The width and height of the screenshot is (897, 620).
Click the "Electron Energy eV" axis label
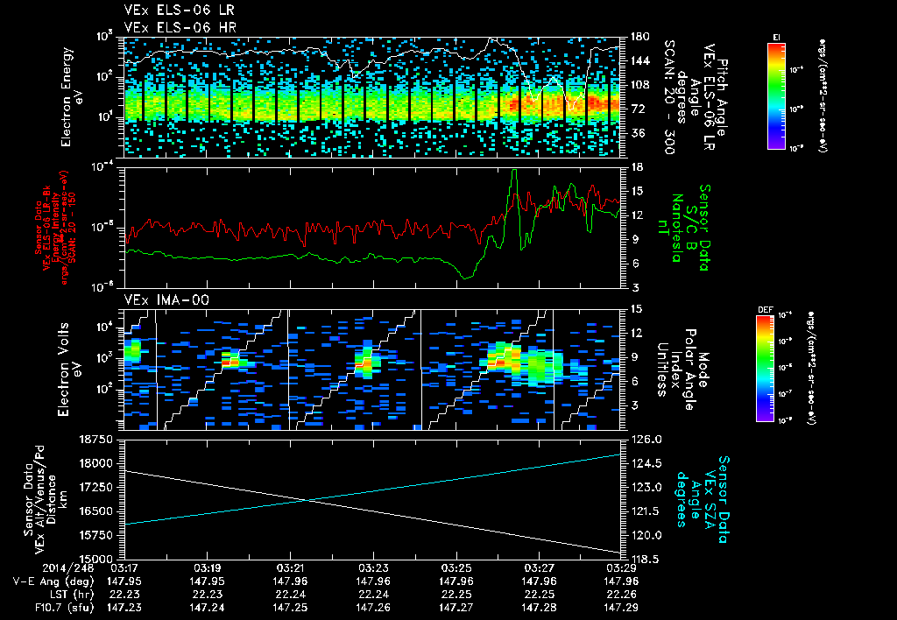[72, 97]
